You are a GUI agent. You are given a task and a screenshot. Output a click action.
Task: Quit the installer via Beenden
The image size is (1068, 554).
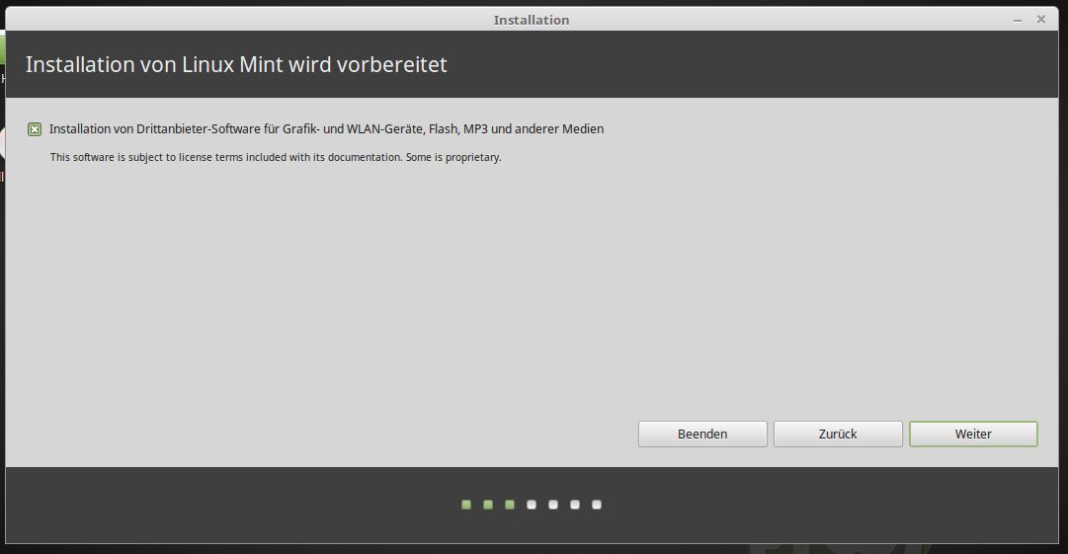pos(702,435)
